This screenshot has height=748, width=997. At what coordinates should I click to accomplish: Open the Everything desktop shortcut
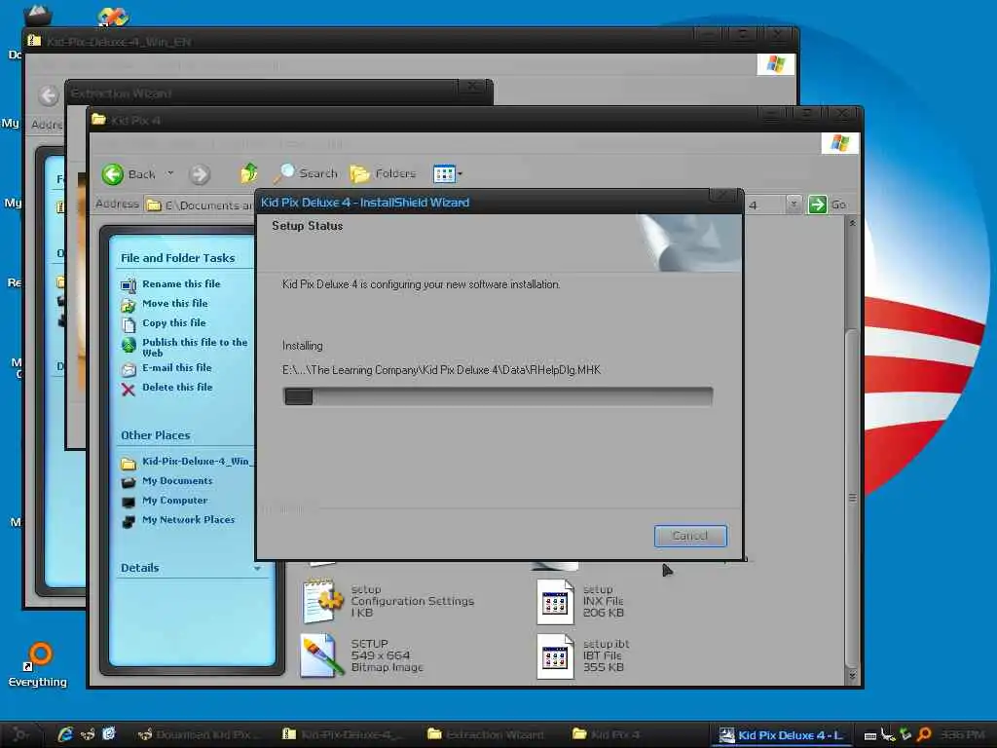38,664
